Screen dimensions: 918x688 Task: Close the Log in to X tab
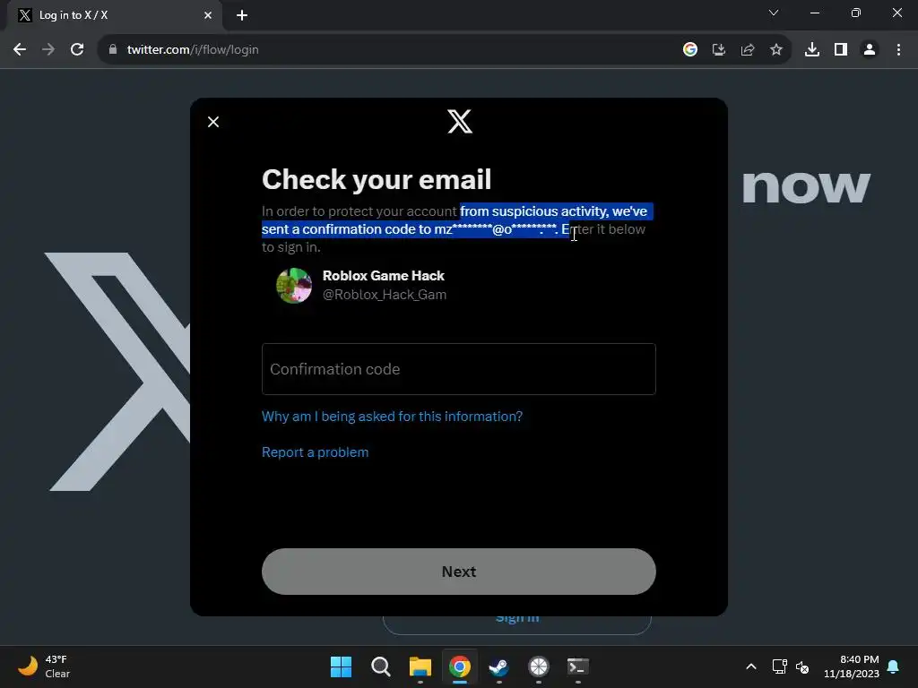208,15
